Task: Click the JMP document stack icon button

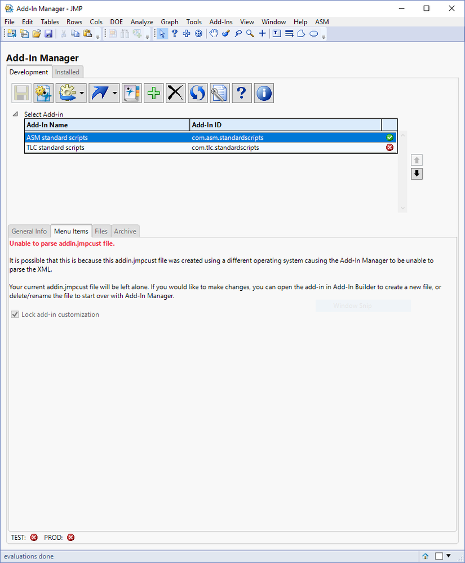Action: click(131, 94)
